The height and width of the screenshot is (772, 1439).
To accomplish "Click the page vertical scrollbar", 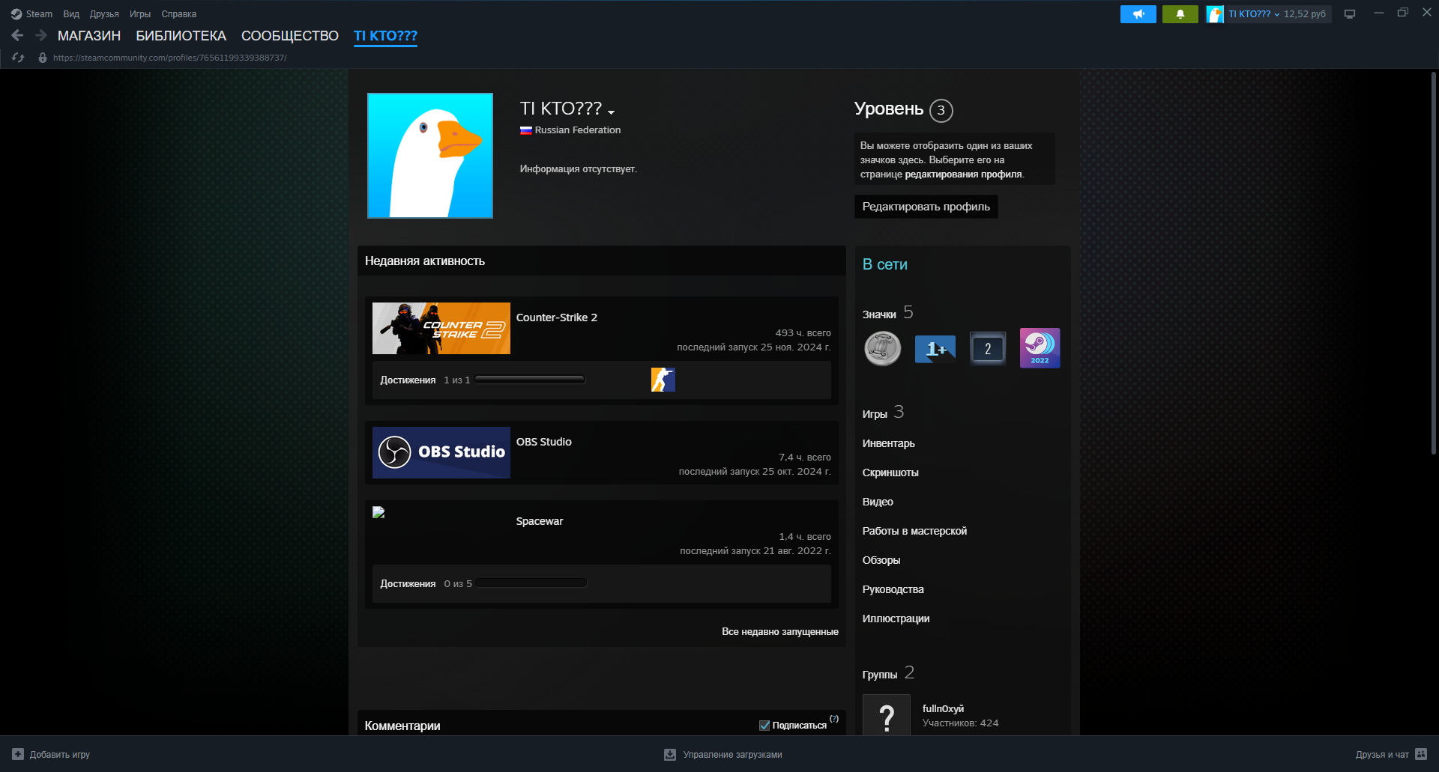I will pyautogui.click(x=1433, y=262).
